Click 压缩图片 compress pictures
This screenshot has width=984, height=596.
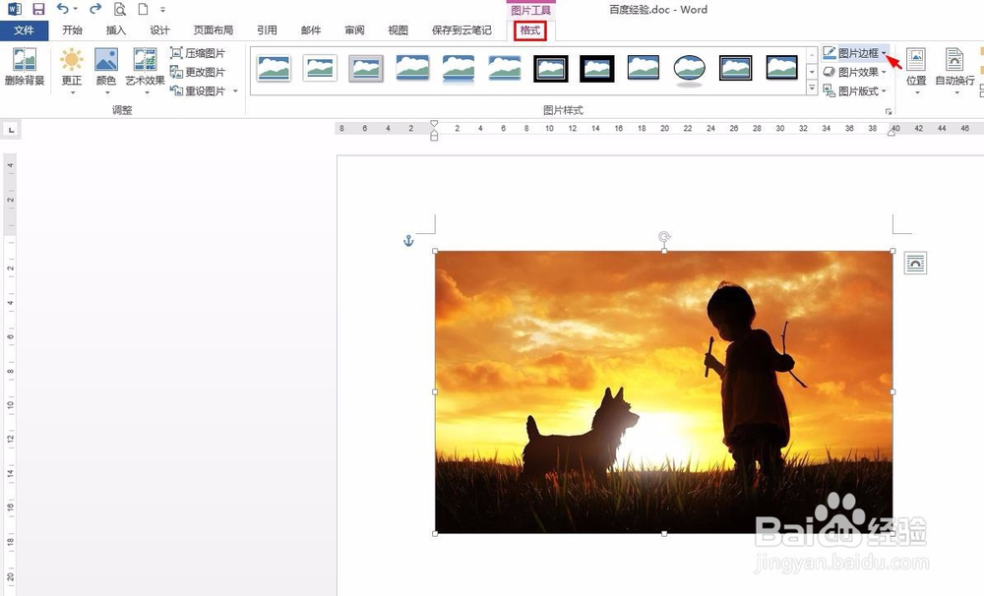(x=198, y=53)
